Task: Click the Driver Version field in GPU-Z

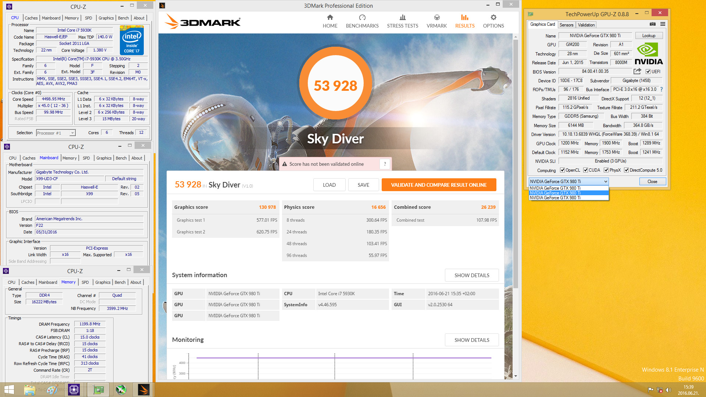Action: pos(610,134)
